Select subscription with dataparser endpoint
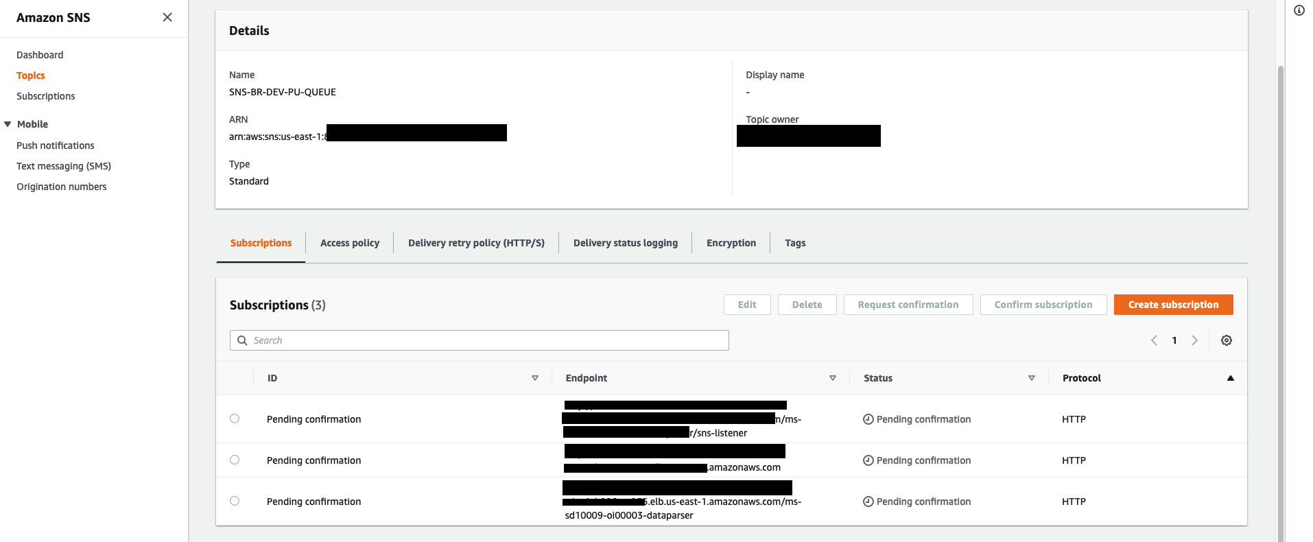Image resolution: width=1313 pixels, height=542 pixels. pos(235,501)
